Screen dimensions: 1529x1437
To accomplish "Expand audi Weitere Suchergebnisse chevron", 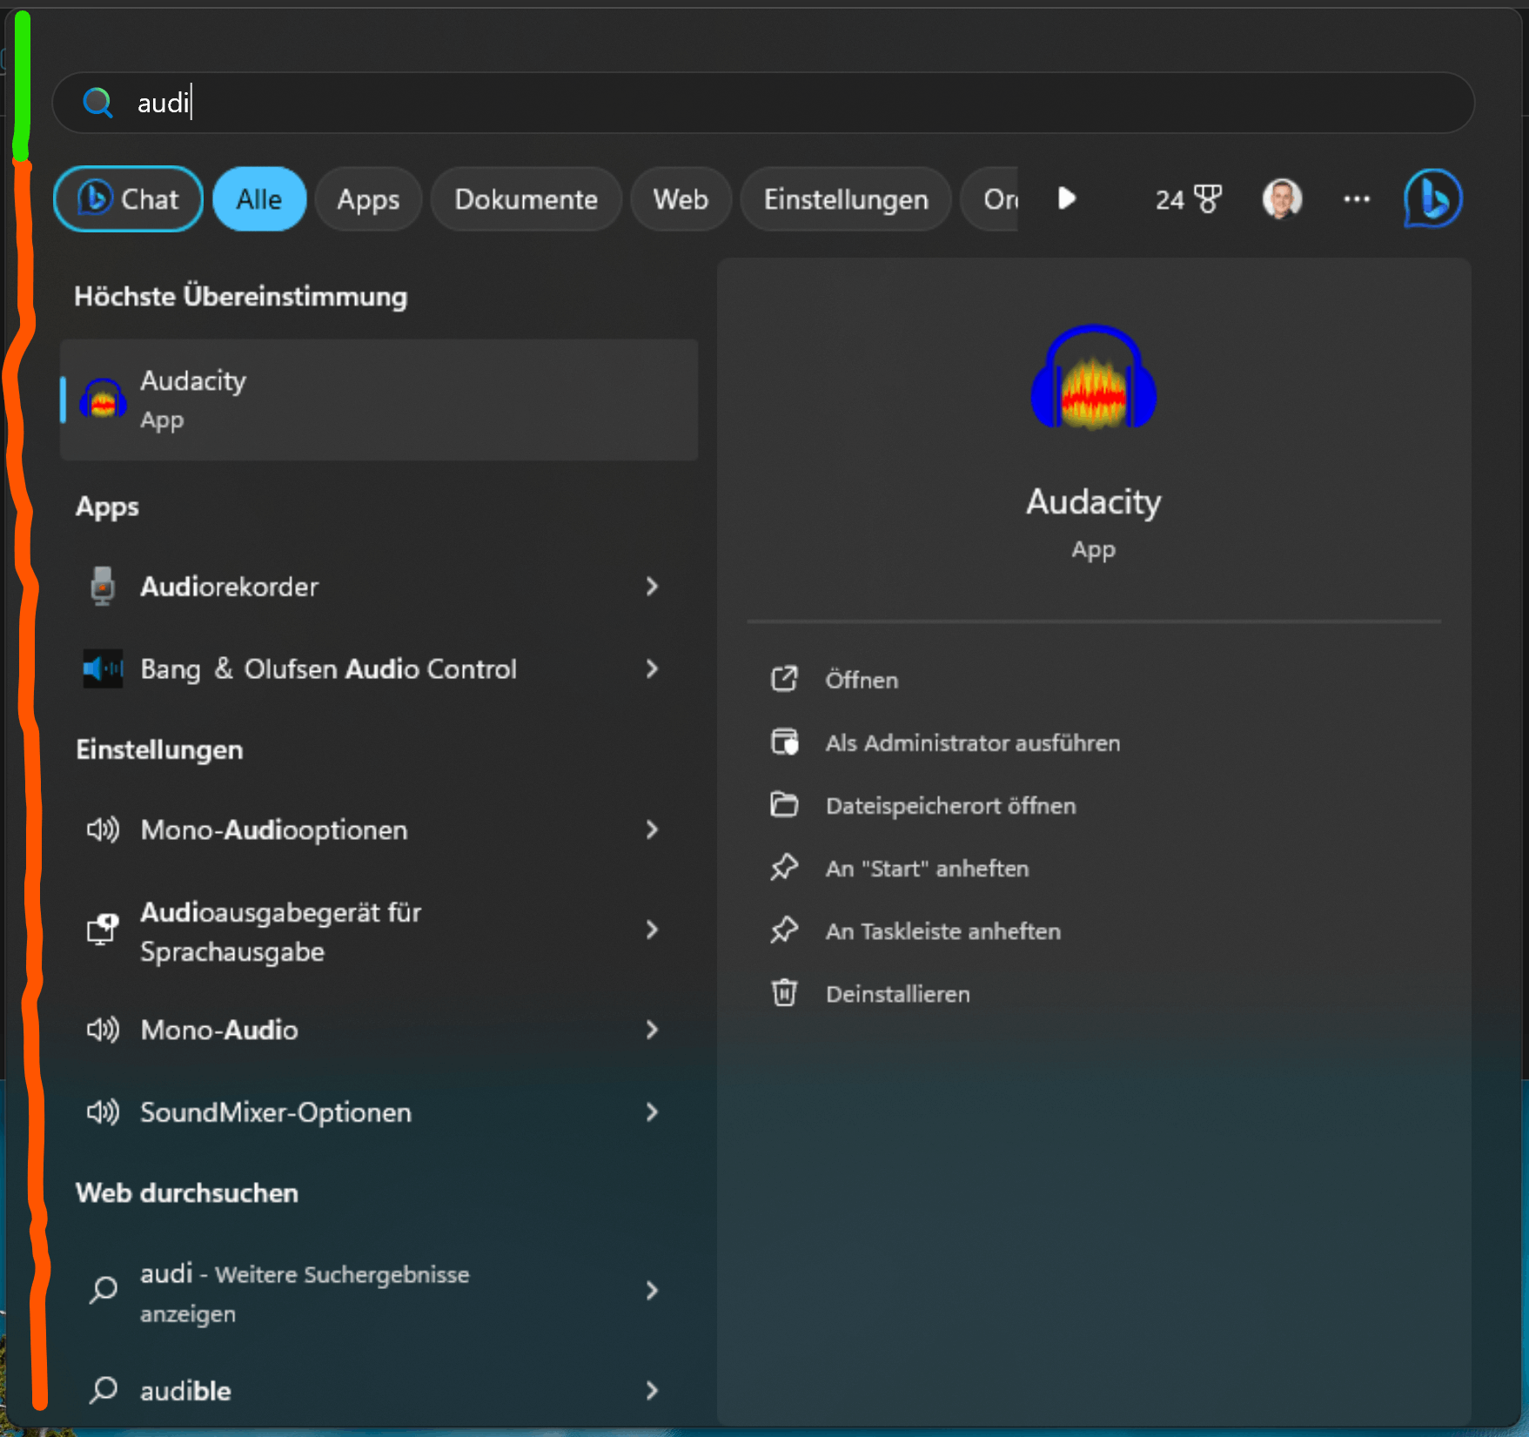I will [653, 1290].
